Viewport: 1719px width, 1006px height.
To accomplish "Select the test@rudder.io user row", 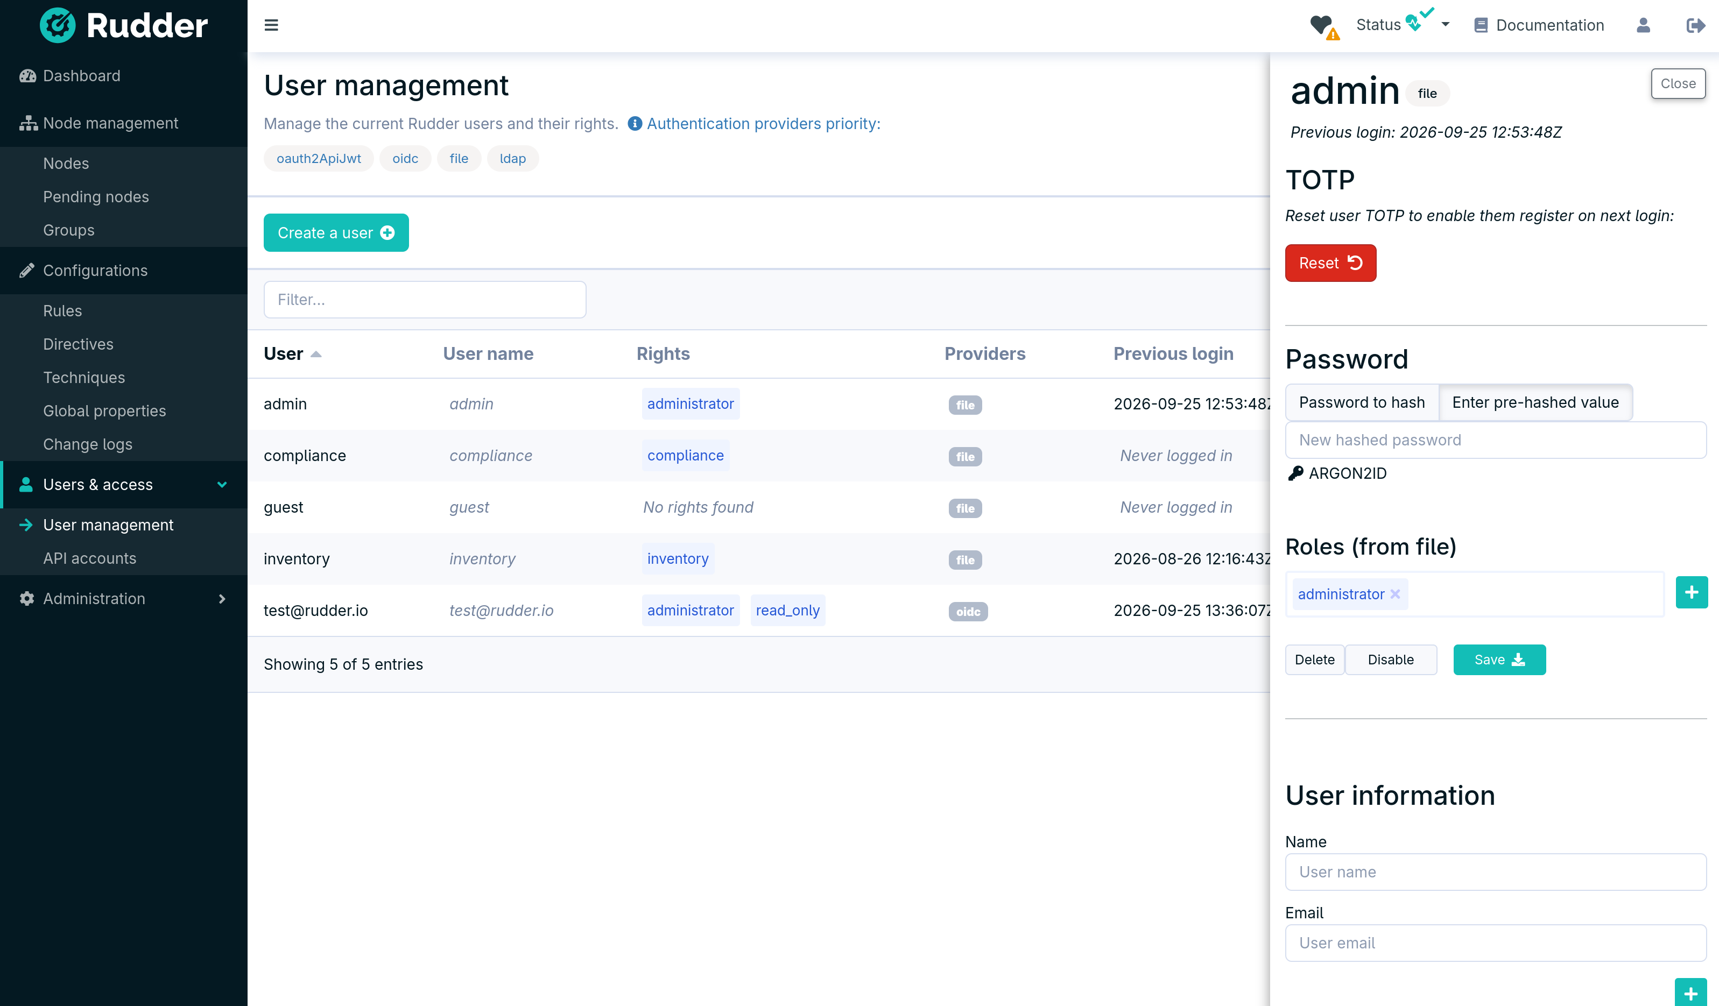I will (758, 611).
